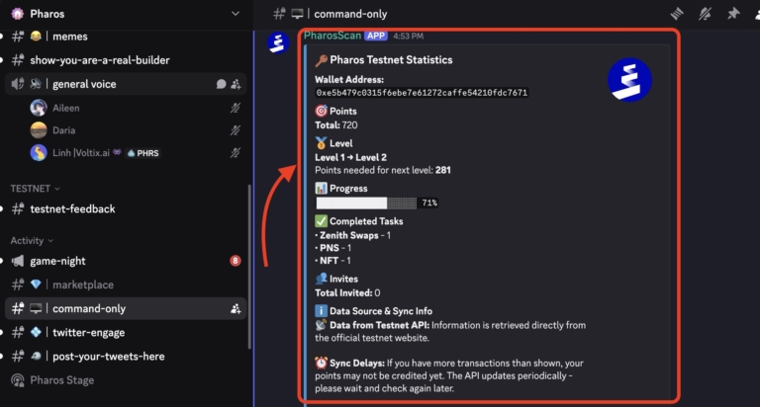Click PharosScan bot avatar beside message
The height and width of the screenshot is (407, 760).
278,42
